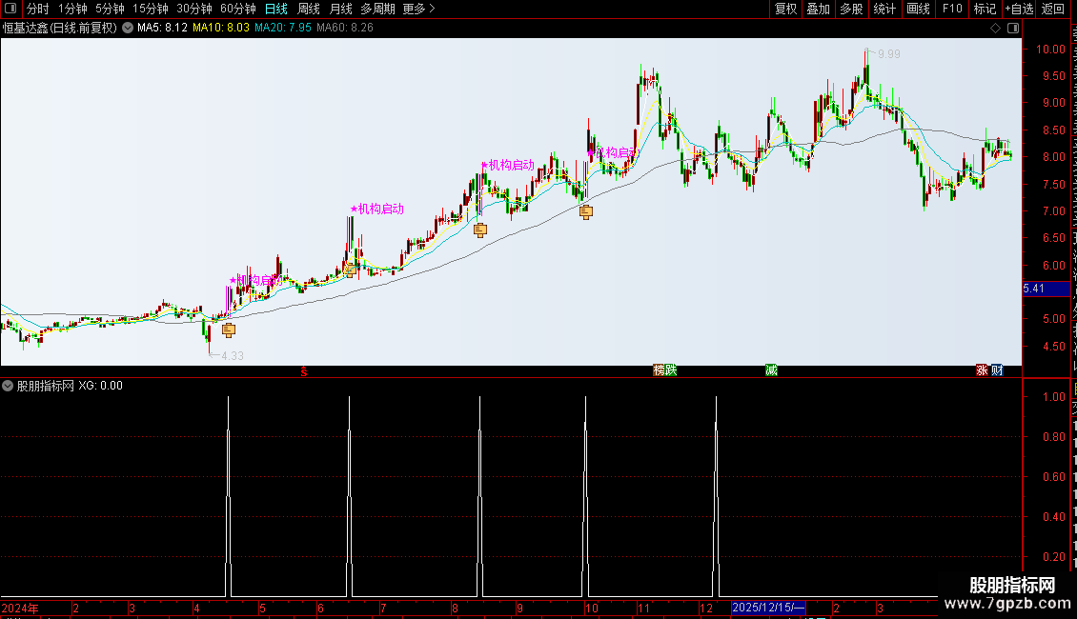The image size is (1077, 619).
Task: Click the 榜跌 event tag
Action: click(665, 370)
